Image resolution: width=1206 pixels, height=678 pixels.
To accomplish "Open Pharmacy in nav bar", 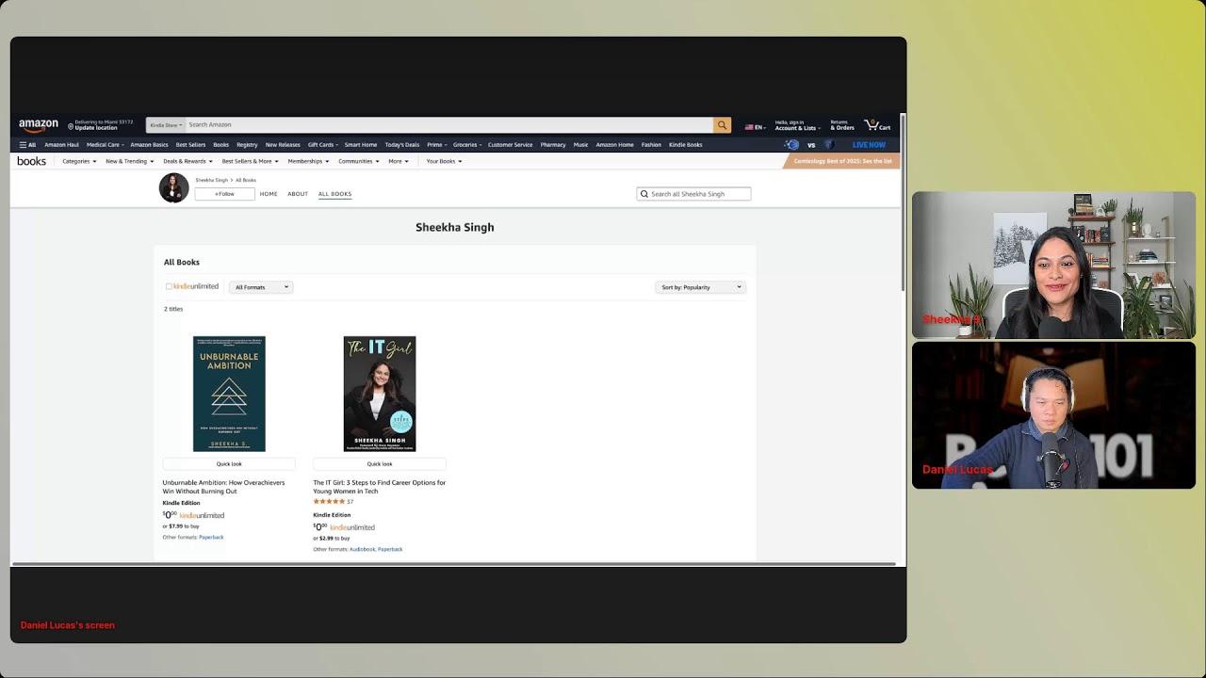I will pyautogui.click(x=553, y=145).
